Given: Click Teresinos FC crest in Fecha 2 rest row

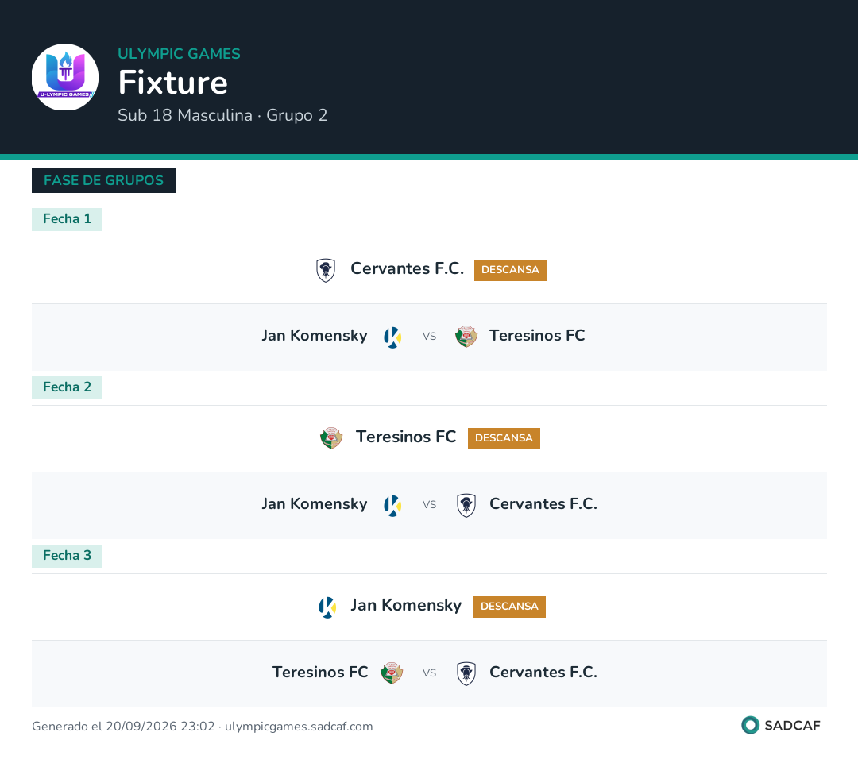Looking at the screenshot, I should point(331,437).
